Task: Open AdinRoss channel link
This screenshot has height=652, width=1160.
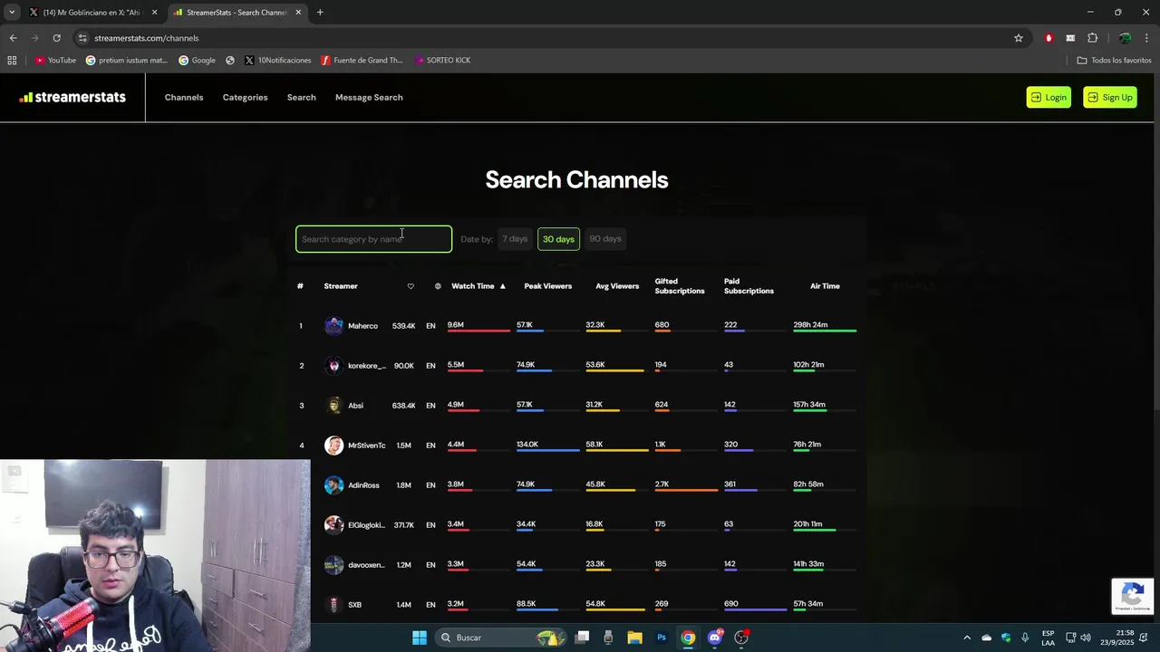Action: [x=363, y=485]
